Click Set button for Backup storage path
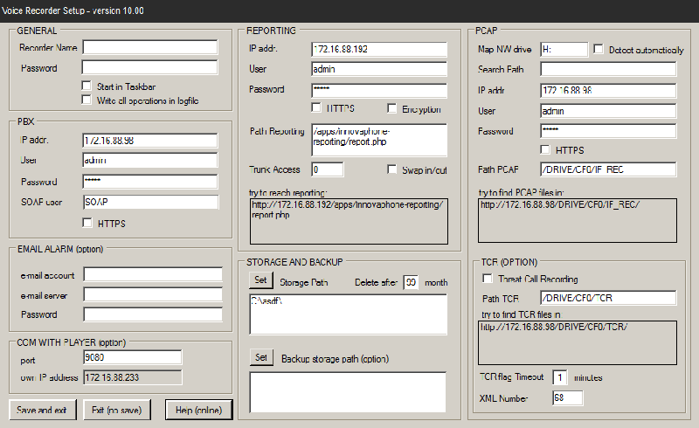 [x=261, y=357]
